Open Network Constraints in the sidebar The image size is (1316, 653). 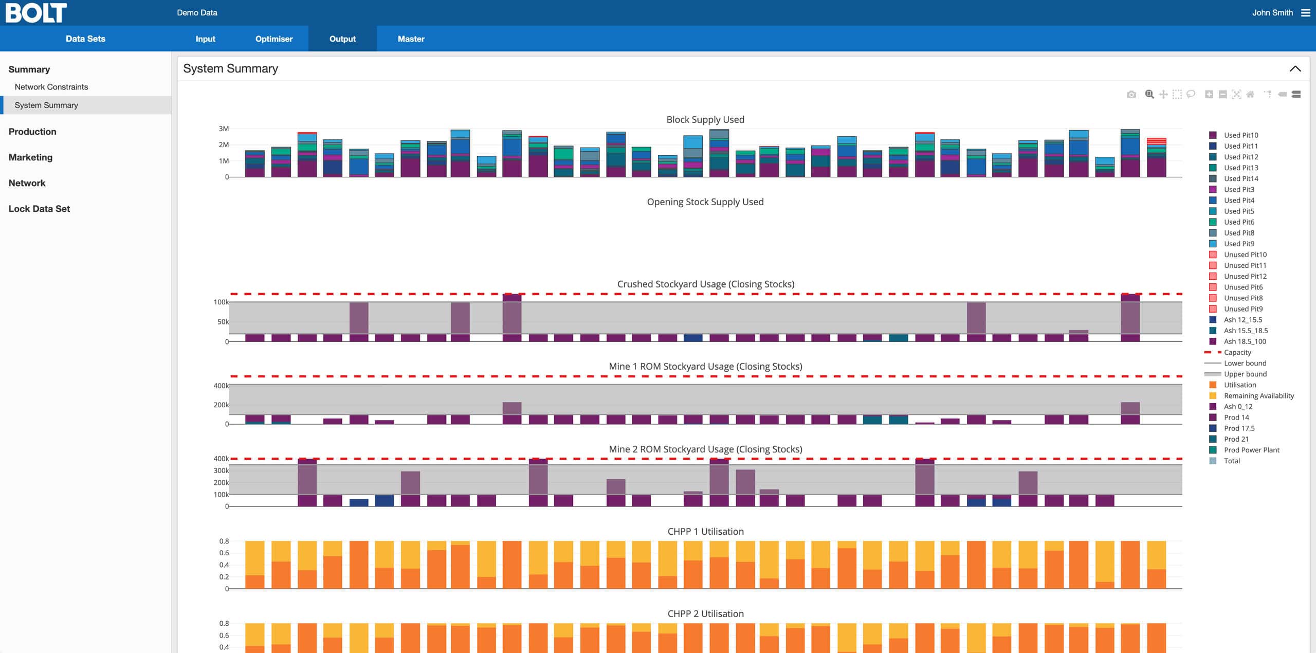(x=51, y=87)
